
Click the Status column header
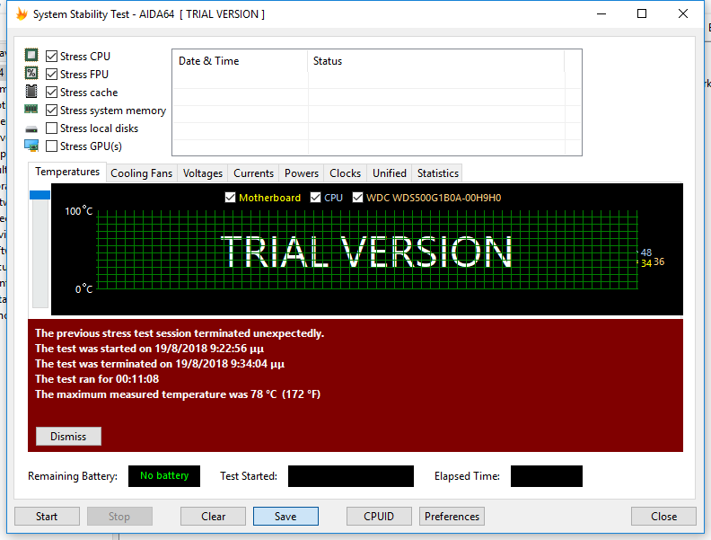tap(436, 61)
